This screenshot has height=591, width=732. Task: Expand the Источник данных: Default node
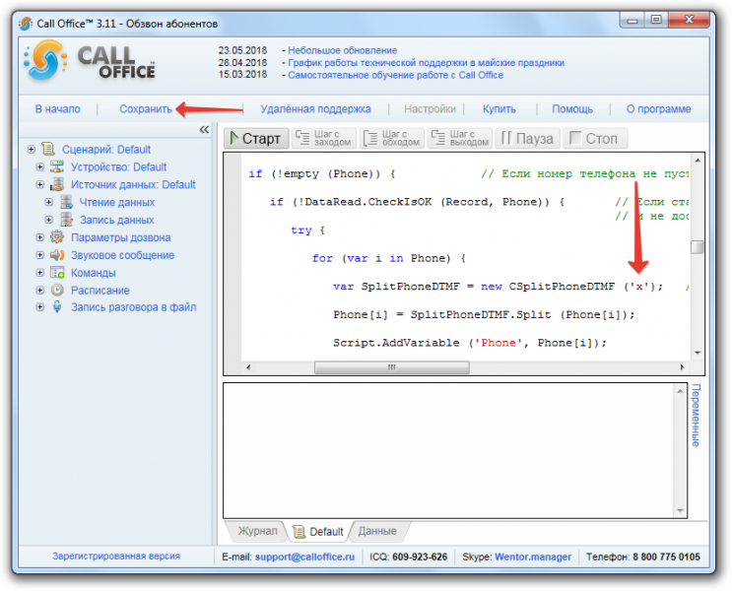pyautogui.click(x=40, y=184)
